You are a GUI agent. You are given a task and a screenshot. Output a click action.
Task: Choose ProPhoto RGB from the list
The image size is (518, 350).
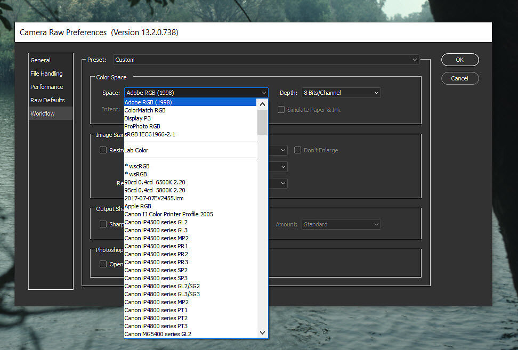[142, 126]
